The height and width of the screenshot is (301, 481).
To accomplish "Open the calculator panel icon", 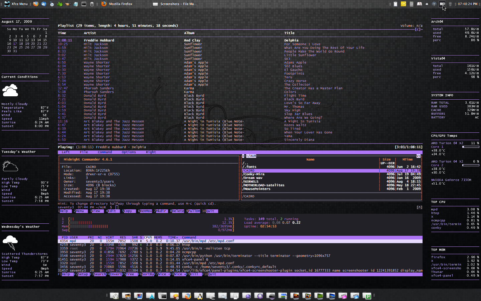I will coord(412,4).
